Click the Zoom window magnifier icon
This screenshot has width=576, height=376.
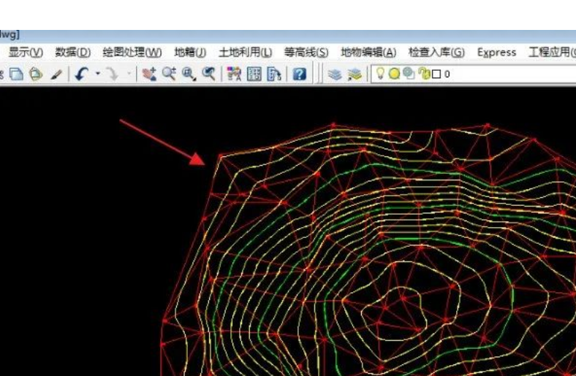click(189, 74)
